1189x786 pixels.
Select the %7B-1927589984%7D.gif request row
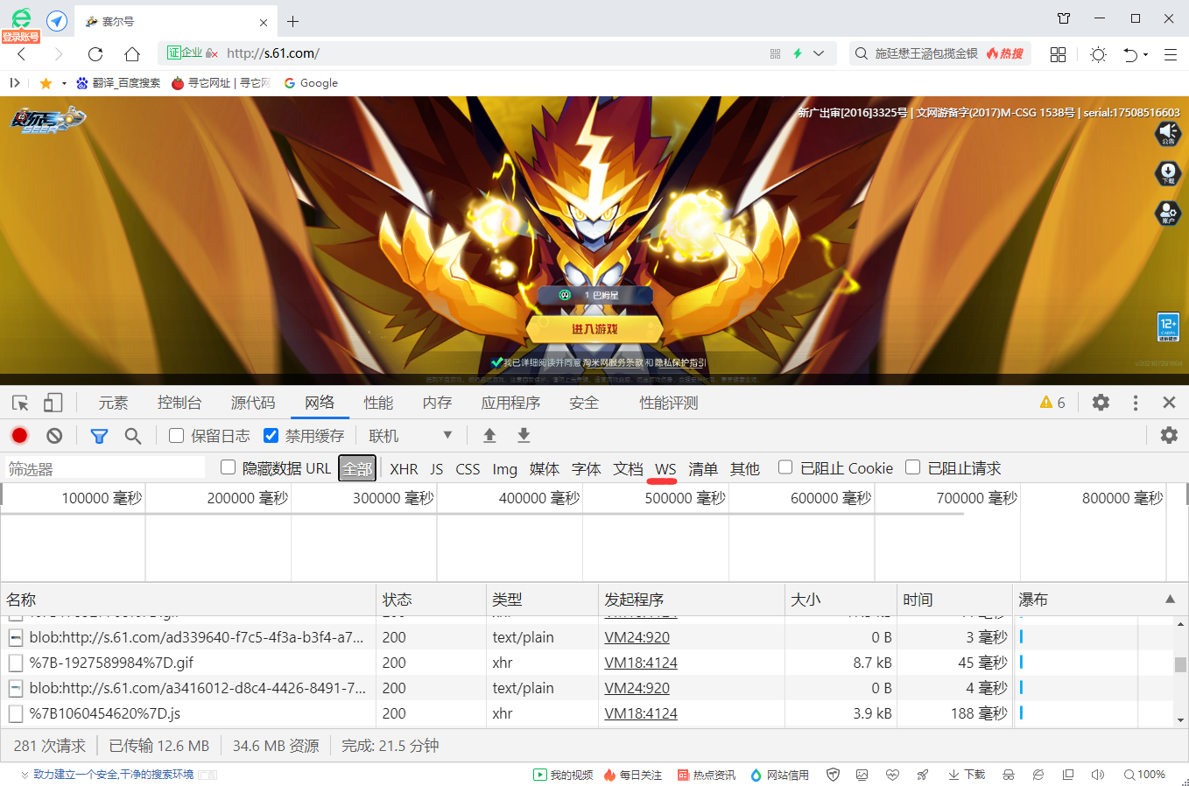(506, 663)
